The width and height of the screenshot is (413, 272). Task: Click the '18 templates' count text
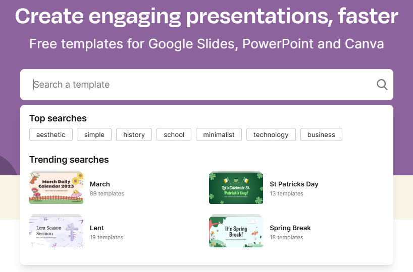tap(286, 237)
